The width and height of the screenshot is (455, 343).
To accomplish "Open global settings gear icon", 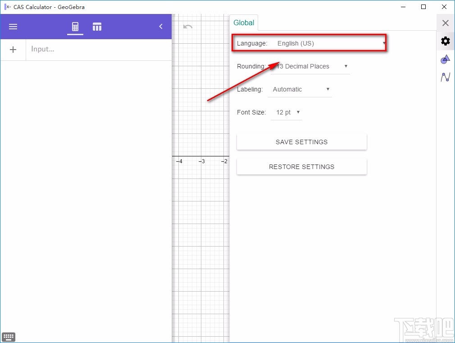I will (446, 41).
